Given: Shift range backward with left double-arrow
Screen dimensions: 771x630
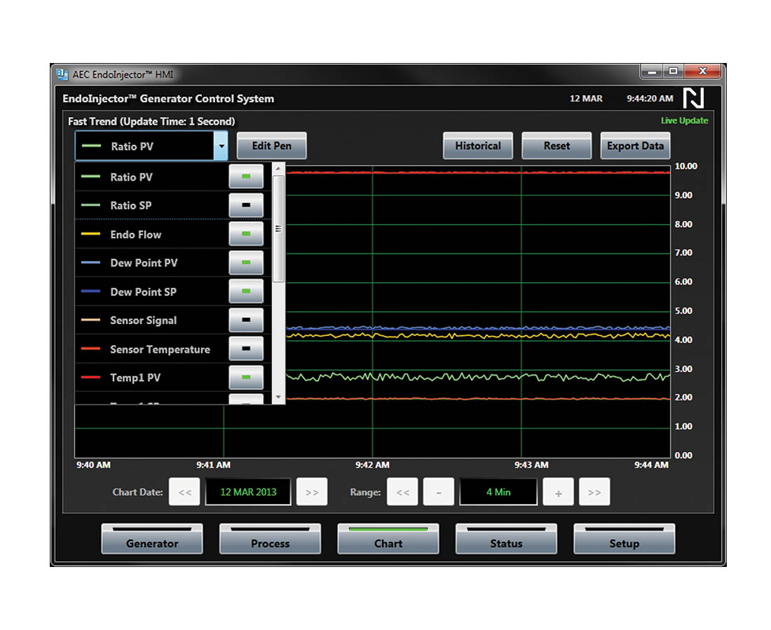Looking at the screenshot, I should pos(402,492).
